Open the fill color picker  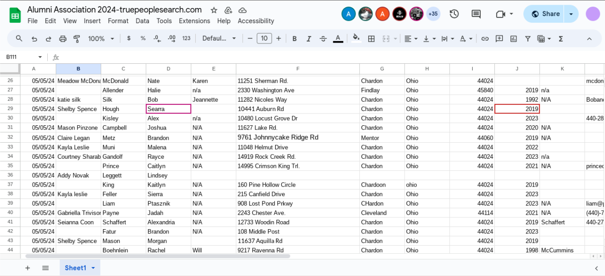click(356, 39)
